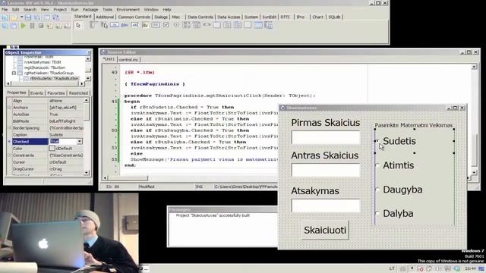Click the Save icon in toolbar
Image resolution: width=486 pixels, height=273 pixels.
point(28,17)
